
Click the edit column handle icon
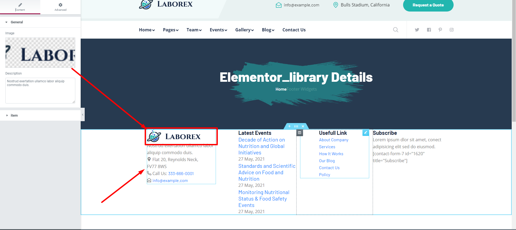tap(300, 133)
